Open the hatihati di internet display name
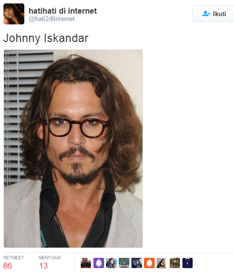Viewport: 234px width, 272px height. pyautogui.click(x=63, y=11)
